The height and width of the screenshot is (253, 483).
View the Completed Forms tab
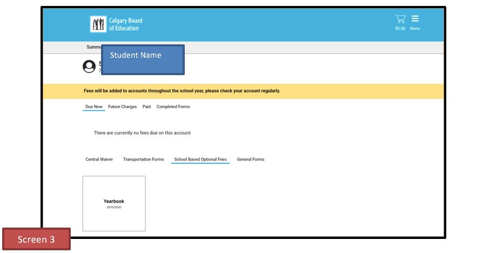click(x=173, y=107)
